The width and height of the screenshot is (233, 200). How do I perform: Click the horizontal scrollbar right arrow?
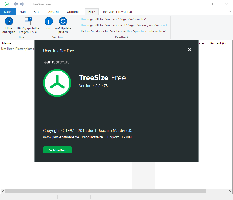coord(230,191)
